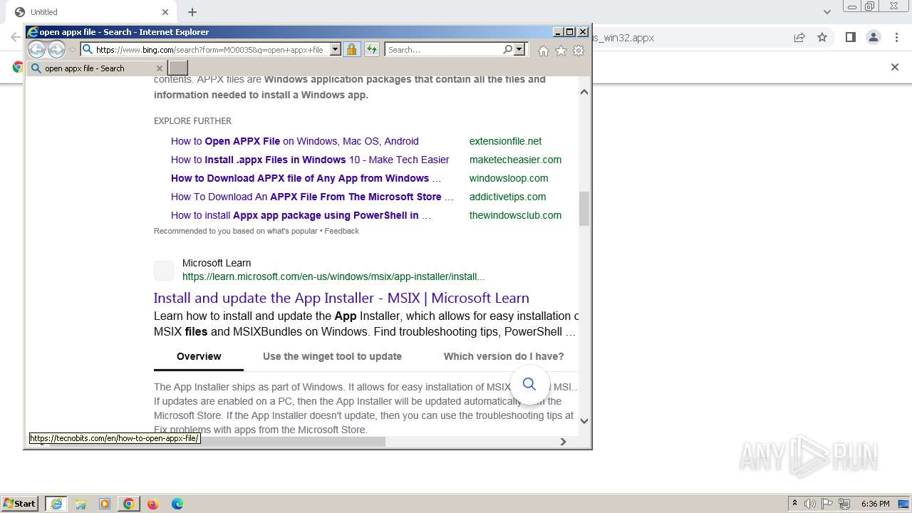This screenshot has width=912, height=513.
Task: Open Chrome three-dot menu
Action: click(x=896, y=38)
